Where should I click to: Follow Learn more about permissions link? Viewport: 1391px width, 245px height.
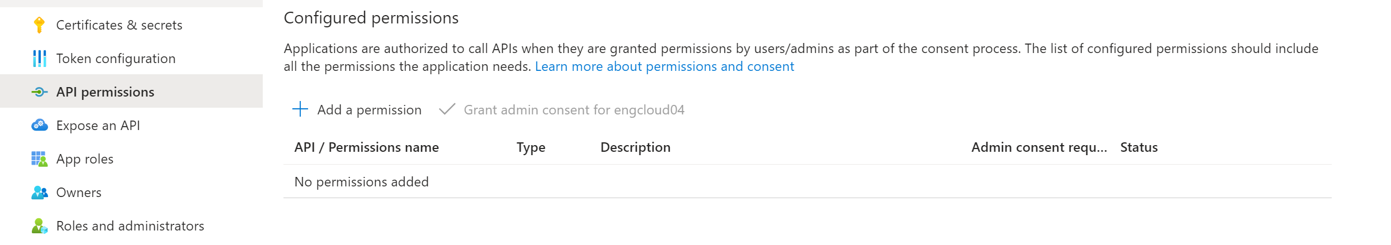664,66
